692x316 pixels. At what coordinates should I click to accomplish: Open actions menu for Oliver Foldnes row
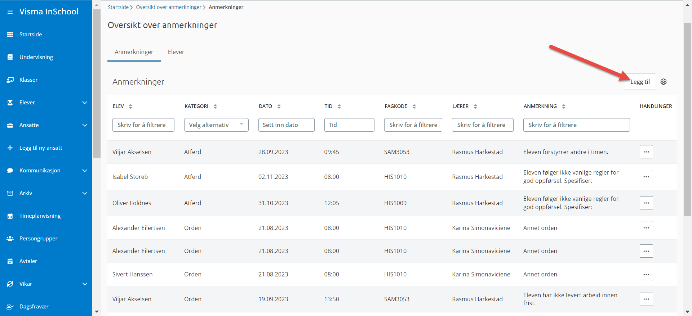coord(646,203)
